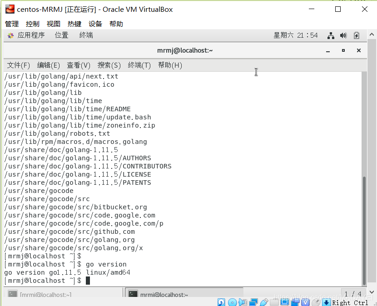Click the VM view scroll-down arrow
This screenshot has width=377, height=306.
coord(372,292)
